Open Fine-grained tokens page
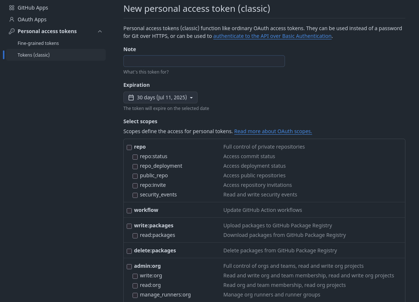419x302 pixels. tap(38, 43)
